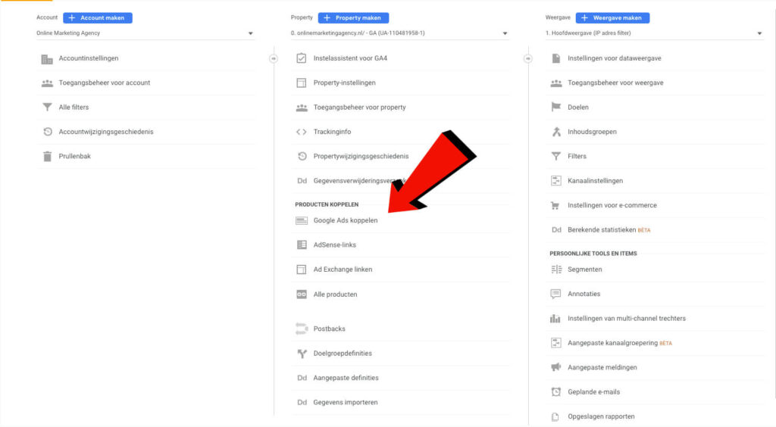Screen dimensions: 776x427
Task: Click the Kanaalinstellingen icon
Action: [555, 181]
